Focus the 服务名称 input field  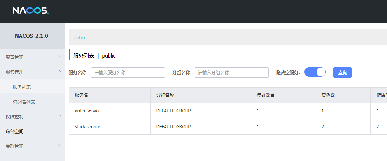[x=128, y=72]
